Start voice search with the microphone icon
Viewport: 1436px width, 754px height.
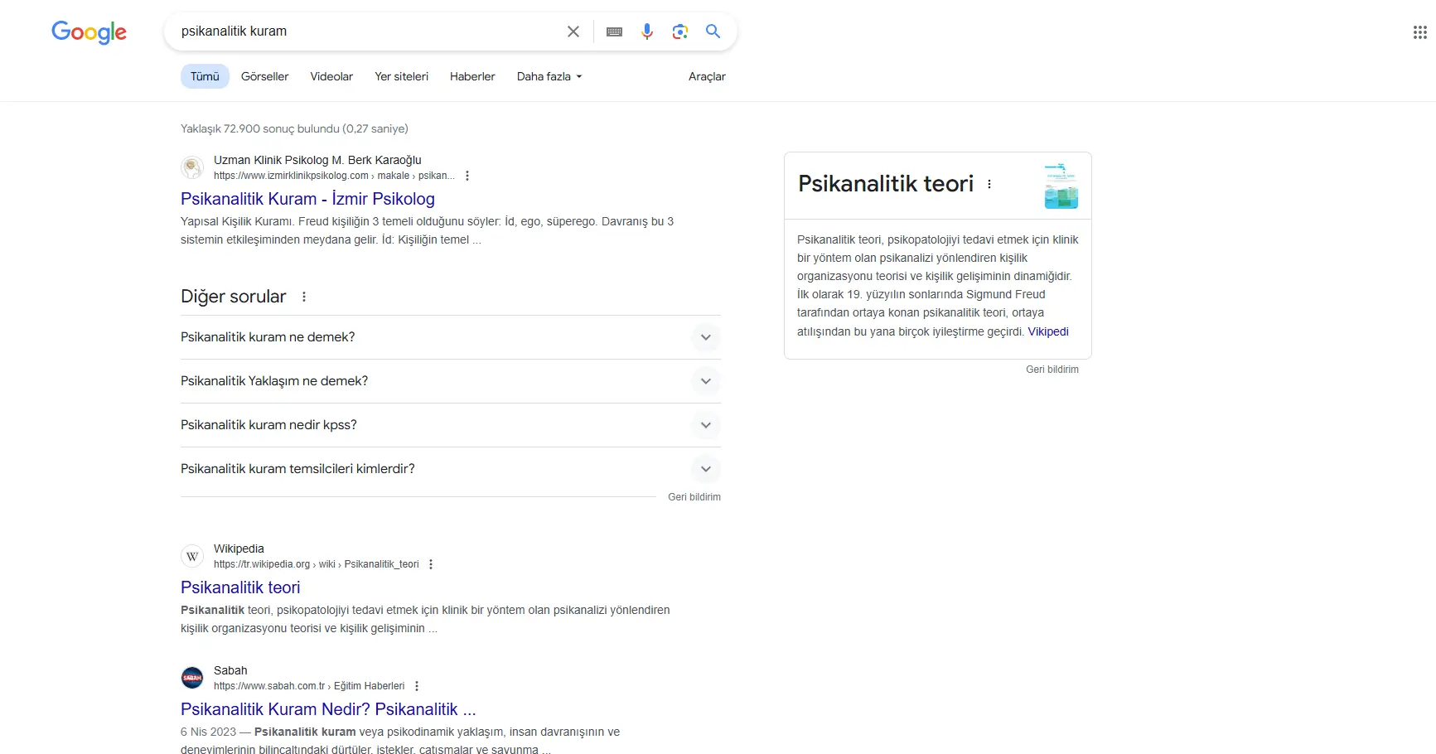pos(647,31)
